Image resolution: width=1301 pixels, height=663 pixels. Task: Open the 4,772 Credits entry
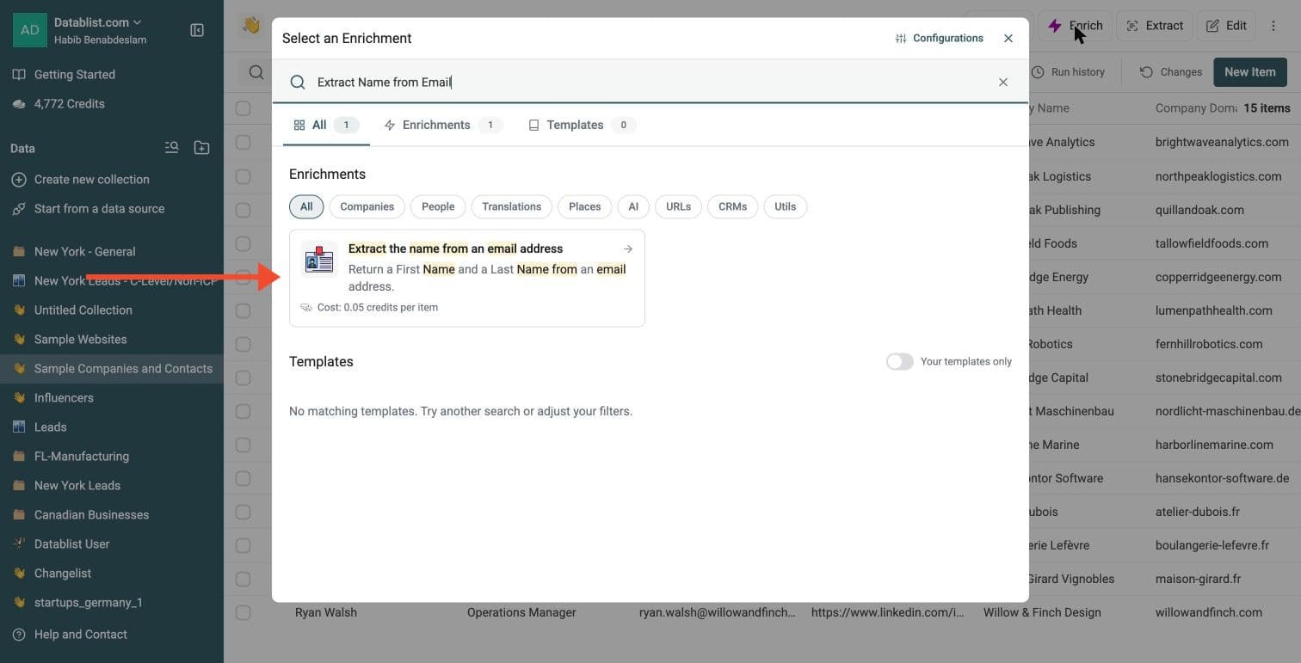coord(69,104)
